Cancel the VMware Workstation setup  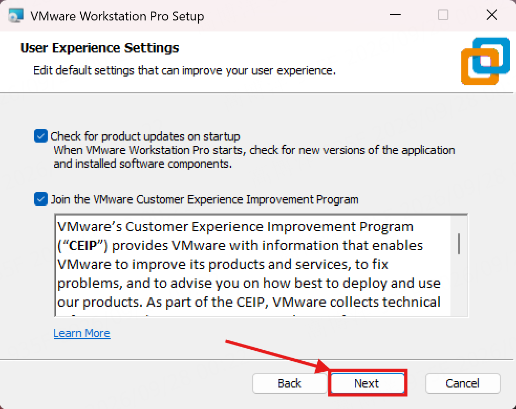tap(463, 383)
